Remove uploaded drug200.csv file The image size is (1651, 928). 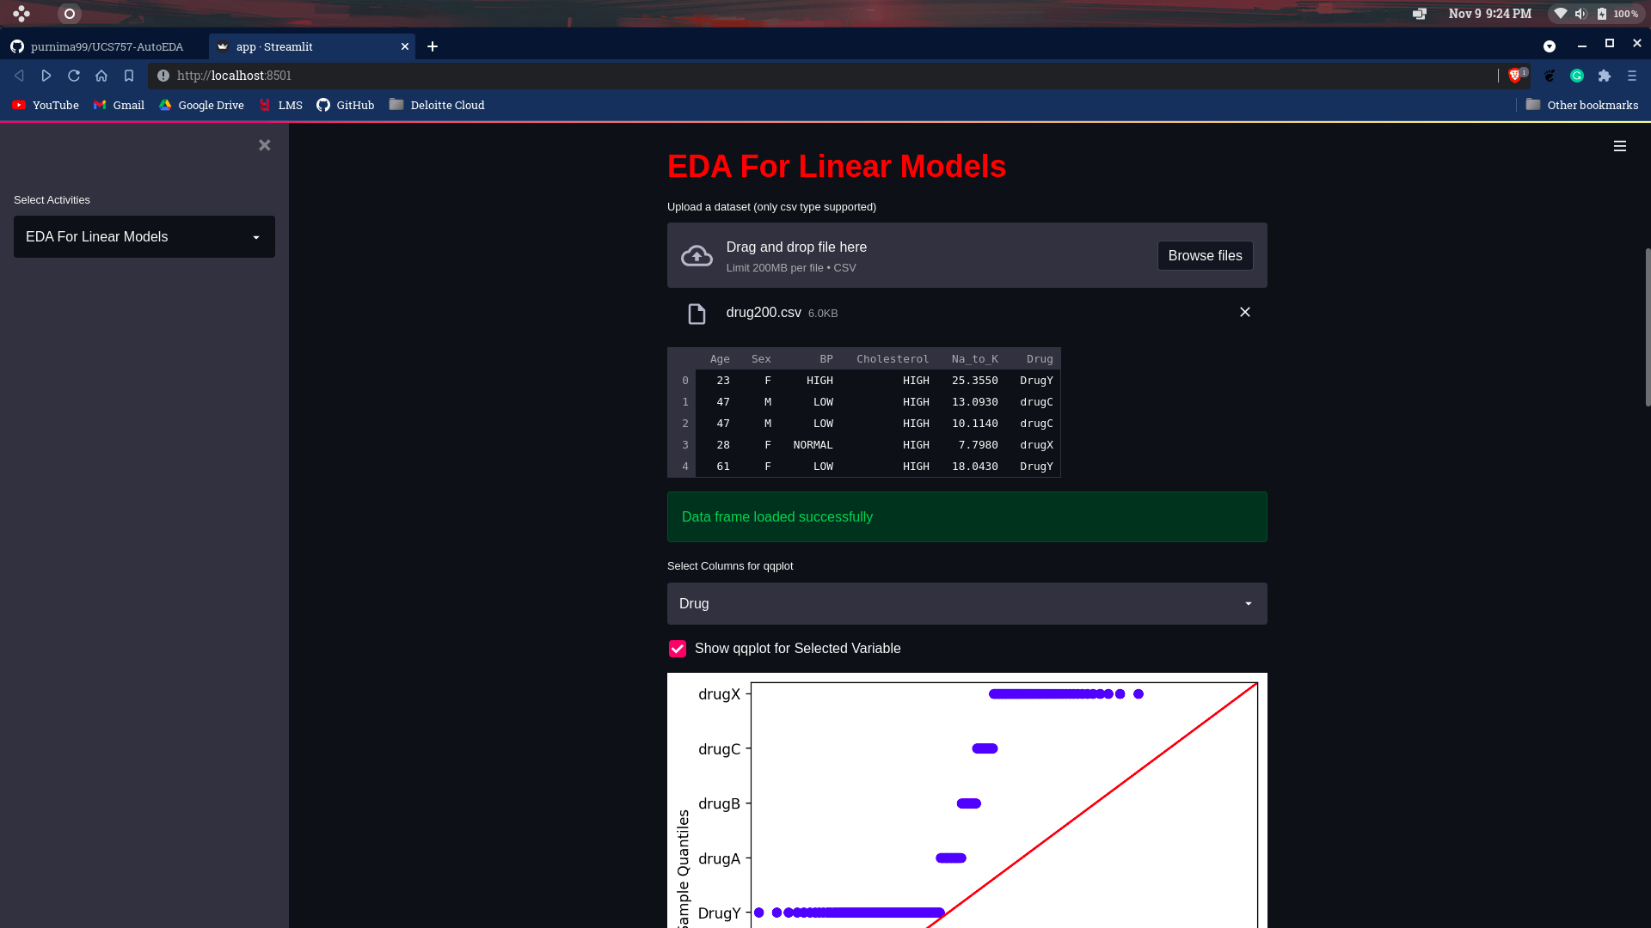1244,312
